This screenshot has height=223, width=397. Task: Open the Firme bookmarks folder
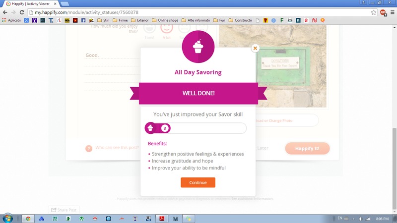pos(120,20)
